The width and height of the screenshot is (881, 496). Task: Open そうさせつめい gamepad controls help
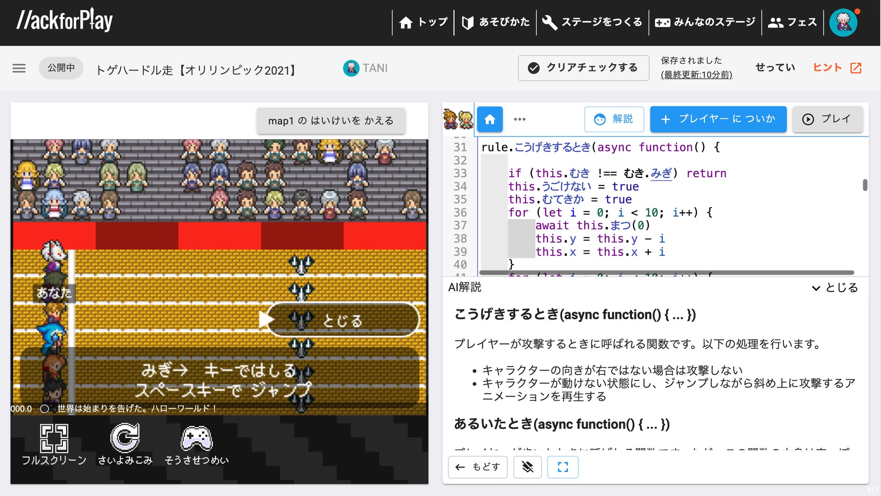(196, 438)
